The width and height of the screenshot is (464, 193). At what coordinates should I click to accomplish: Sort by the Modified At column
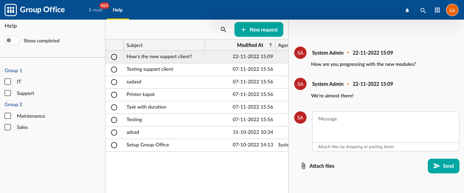click(x=250, y=45)
